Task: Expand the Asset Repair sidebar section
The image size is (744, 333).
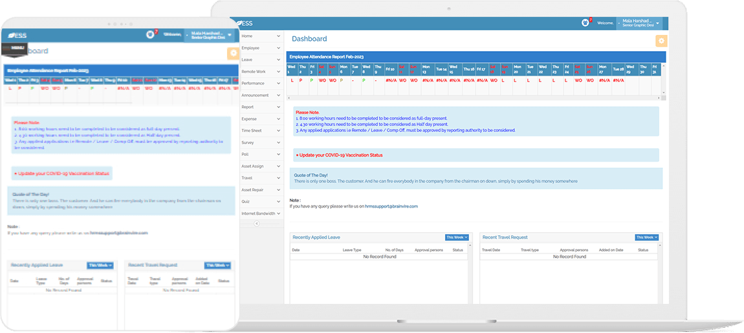Action: 261,189
